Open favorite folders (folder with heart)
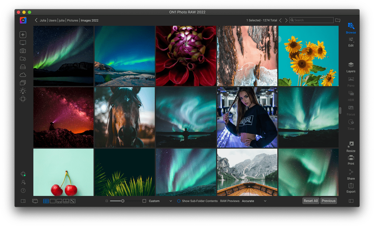Screen dimensions: 374x226 [23, 59]
